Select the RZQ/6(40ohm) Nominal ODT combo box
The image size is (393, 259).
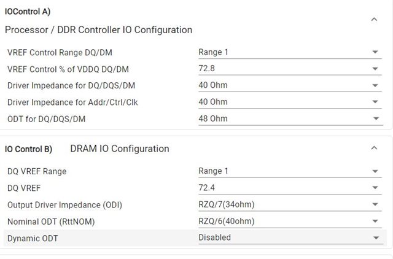click(290, 222)
